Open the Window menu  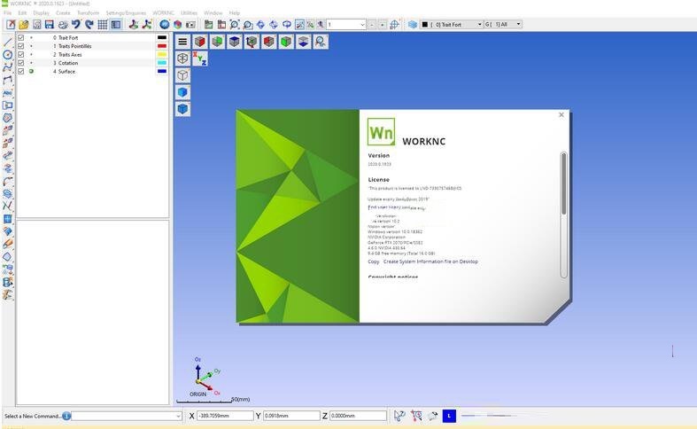coord(213,13)
